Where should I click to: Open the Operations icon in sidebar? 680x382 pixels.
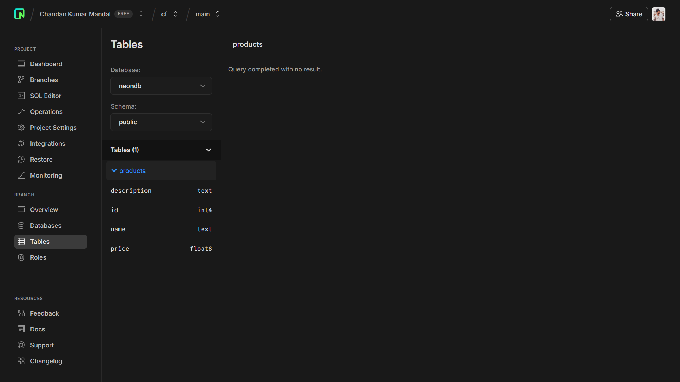pos(21,112)
